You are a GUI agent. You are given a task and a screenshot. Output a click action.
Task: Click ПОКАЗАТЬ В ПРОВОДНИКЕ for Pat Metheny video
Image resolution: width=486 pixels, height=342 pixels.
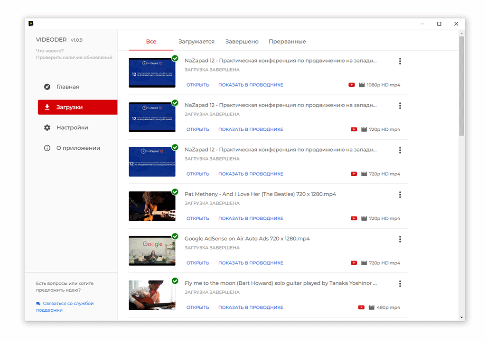coord(251,218)
